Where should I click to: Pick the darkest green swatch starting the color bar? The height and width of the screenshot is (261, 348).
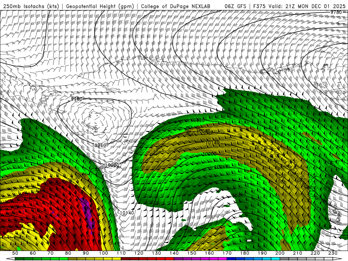point(20,259)
